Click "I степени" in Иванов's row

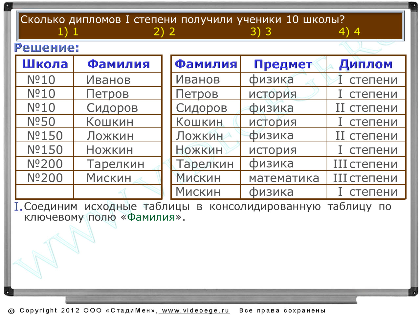(368, 80)
